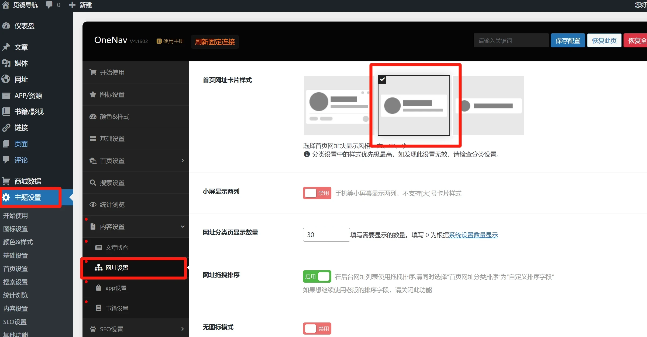The width and height of the screenshot is (647, 337).
Task: Switch to the 网址设置 settings tab
Action: (x=117, y=268)
